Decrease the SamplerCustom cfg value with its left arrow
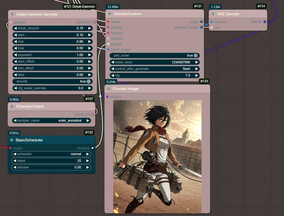 click(x=113, y=75)
